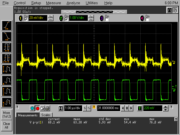Click the horizontal 1.00 µs/div timebase field
The image size is (180, 135).
(x=73, y=108)
